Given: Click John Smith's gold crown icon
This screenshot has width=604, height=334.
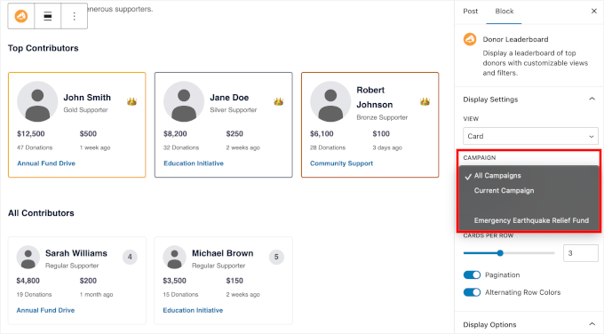Looking at the screenshot, I should point(131,101).
